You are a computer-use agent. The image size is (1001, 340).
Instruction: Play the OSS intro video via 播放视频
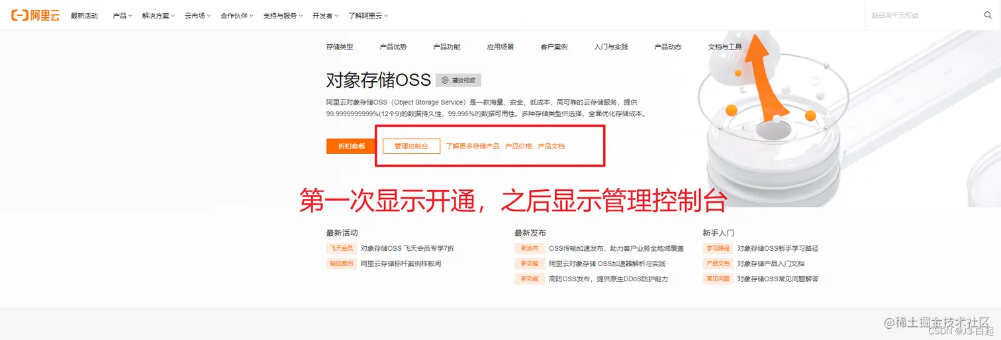(458, 81)
